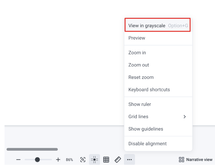
Task: Expand the Grid lines submenu arrow
Action: coord(185,117)
